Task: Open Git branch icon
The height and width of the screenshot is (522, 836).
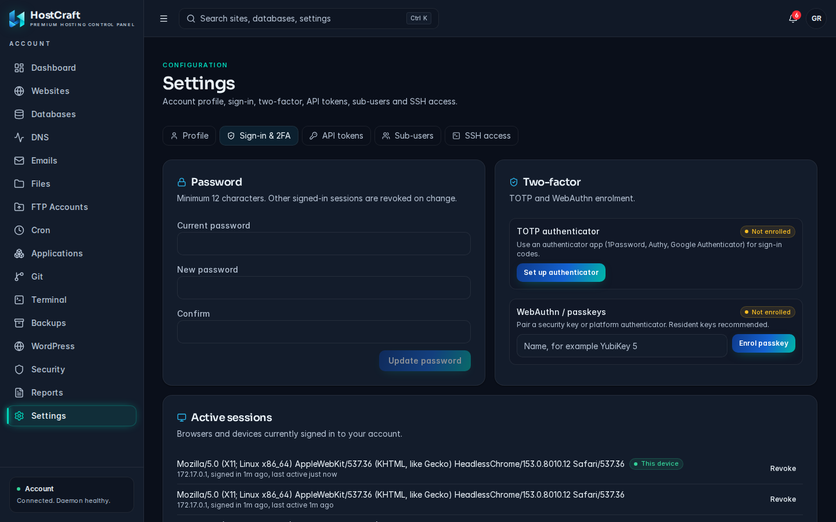Action: click(19, 277)
